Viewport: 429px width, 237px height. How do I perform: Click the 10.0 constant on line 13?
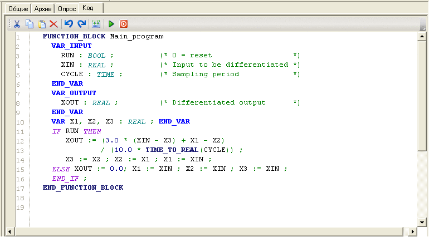point(123,150)
